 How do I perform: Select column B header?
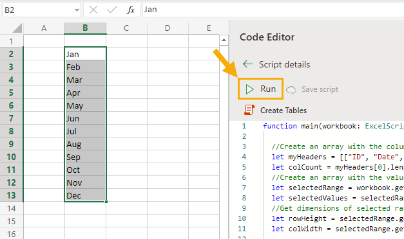click(85, 28)
